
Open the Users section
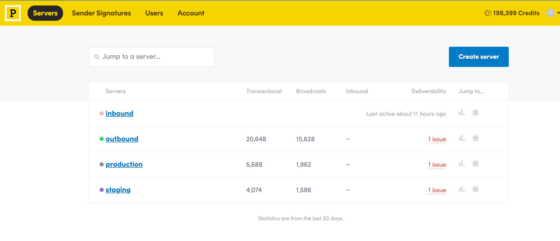pyautogui.click(x=154, y=13)
